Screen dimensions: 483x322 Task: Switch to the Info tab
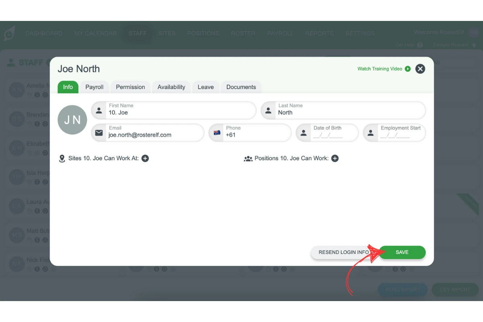[x=68, y=87]
